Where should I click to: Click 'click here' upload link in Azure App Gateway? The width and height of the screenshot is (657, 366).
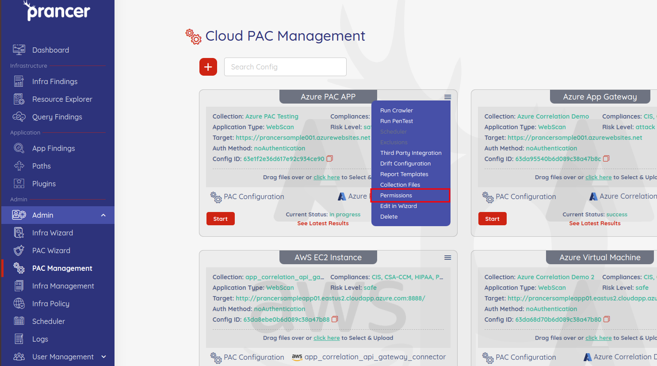coord(599,177)
